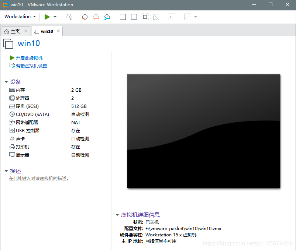This screenshot has height=250, width=296.
Task: Click the VM screen preview thumbnail
Action: (203, 131)
